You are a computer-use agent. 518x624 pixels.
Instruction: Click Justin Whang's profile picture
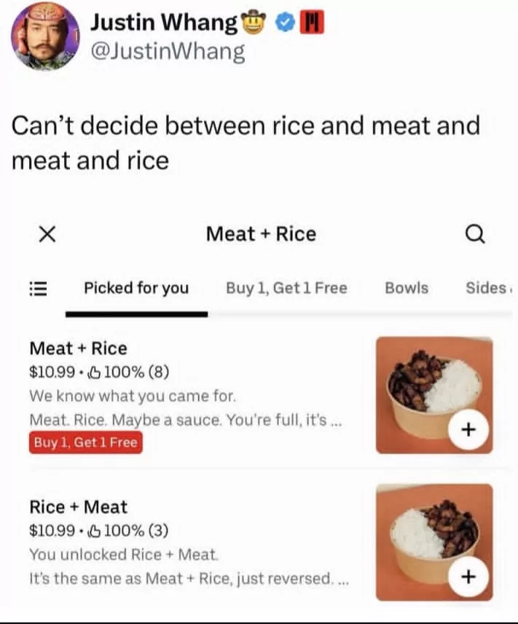44,36
